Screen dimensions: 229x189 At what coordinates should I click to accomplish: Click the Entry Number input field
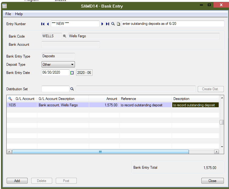(x=75, y=24)
